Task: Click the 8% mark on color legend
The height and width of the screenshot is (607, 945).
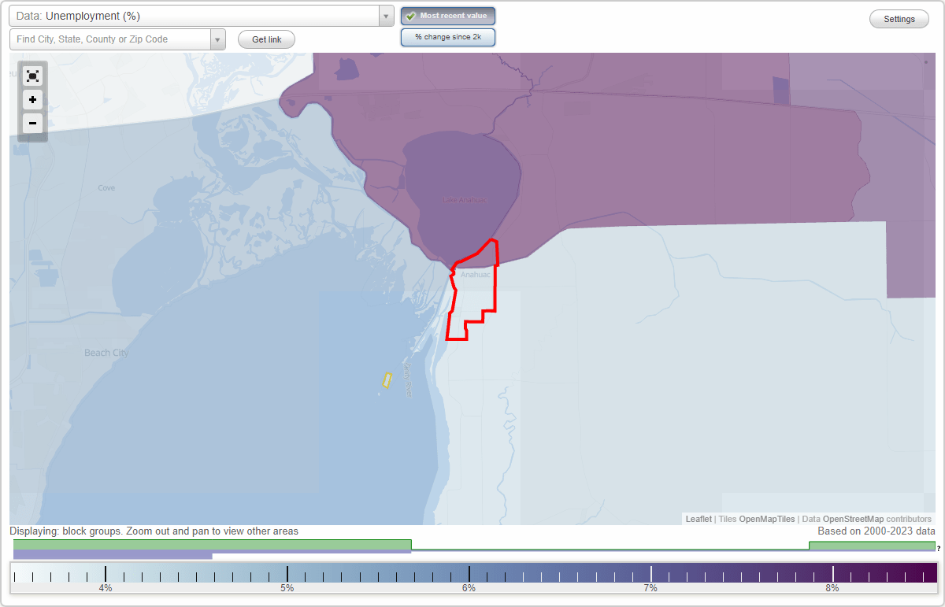Action: point(832,587)
